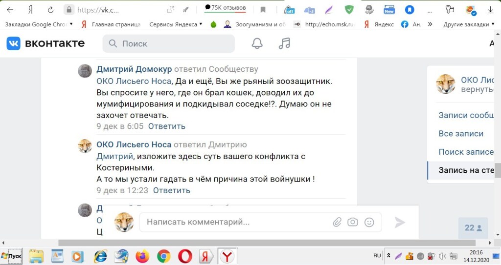Select the Поиск записей sidebar item
This screenshot has height=265, width=501.
466,152
